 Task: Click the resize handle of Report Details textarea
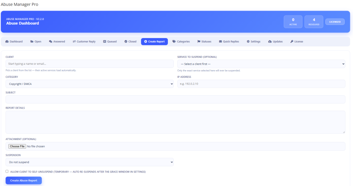pos(344,132)
